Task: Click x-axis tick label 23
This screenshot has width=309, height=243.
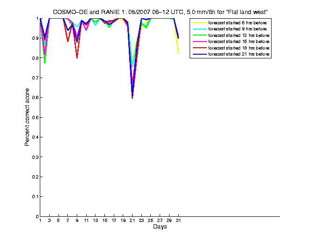Action: pyautogui.click(x=141, y=221)
